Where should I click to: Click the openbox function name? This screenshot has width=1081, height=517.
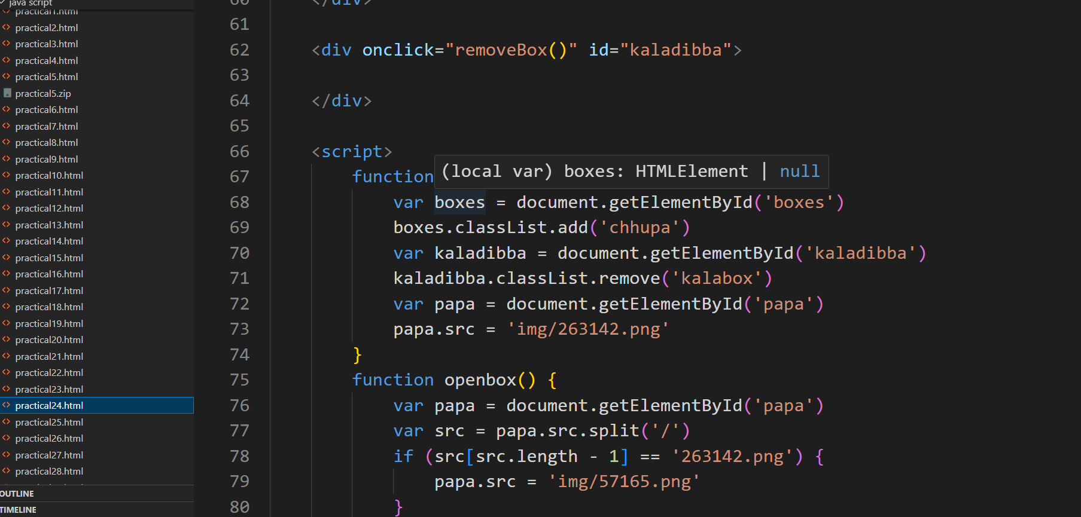click(480, 380)
